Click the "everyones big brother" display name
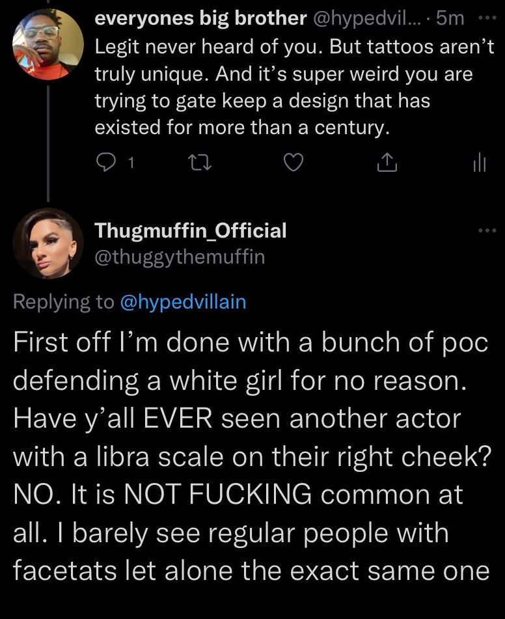The image size is (505, 619). click(x=200, y=19)
